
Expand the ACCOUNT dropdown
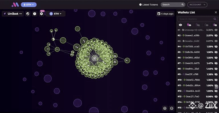[x=197, y=5]
